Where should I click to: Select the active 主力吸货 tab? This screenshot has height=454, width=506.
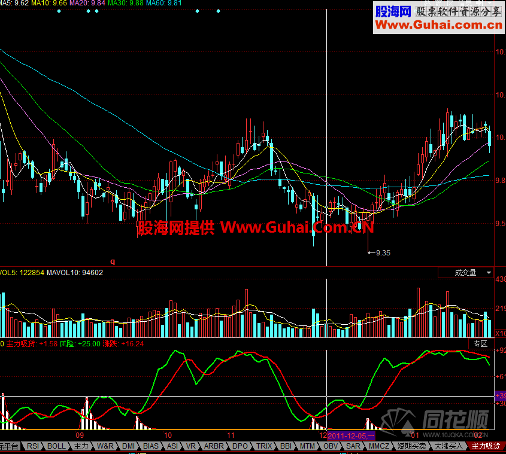[486, 446]
